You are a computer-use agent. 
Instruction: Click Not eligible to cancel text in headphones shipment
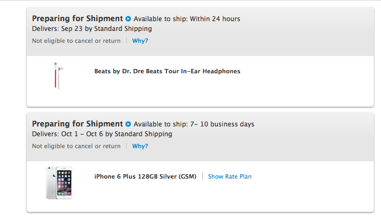pos(76,41)
